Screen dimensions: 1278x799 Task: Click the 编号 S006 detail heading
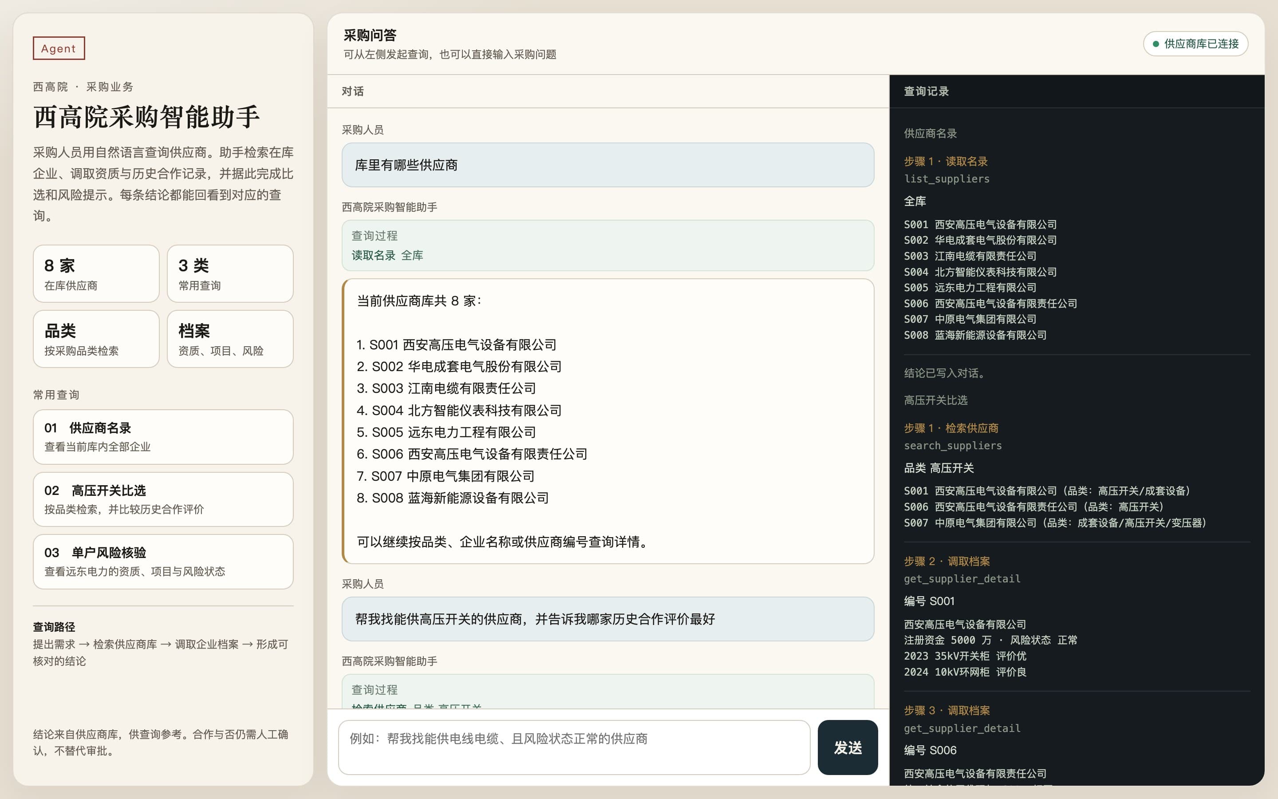click(931, 750)
